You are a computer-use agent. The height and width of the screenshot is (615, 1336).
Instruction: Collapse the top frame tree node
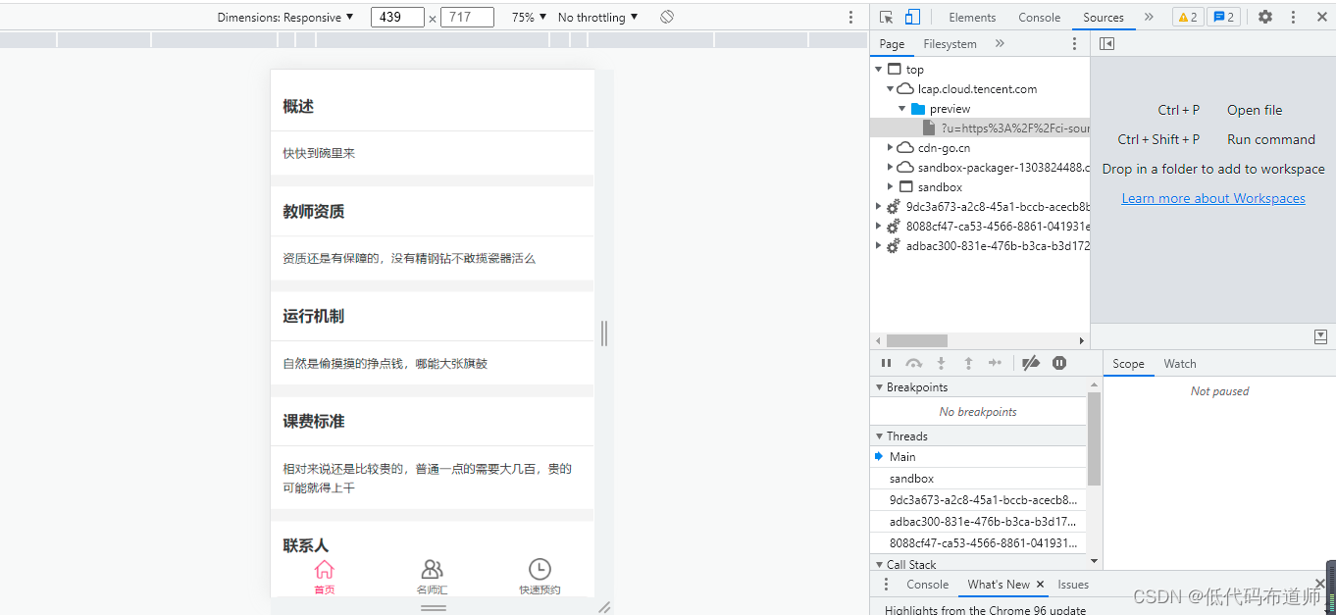point(879,70)
